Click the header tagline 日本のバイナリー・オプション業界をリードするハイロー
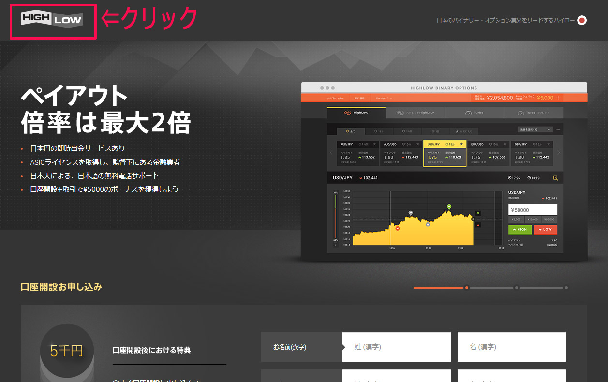 505,20
